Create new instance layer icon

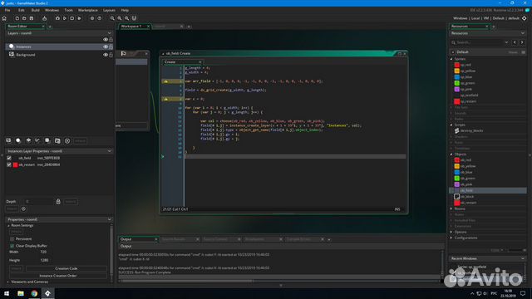pos(18,140)
